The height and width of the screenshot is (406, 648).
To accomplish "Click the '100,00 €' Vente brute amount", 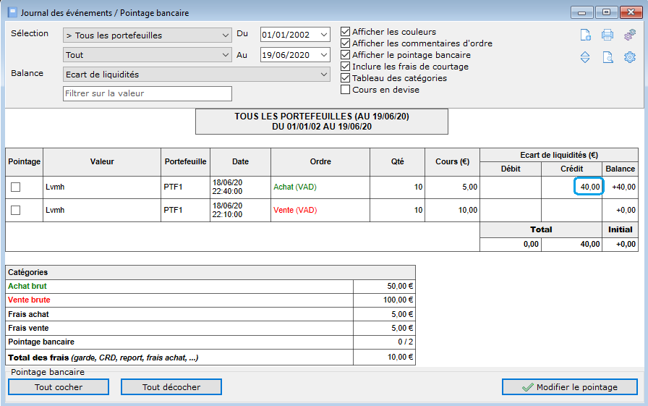I will pos(398,300).
